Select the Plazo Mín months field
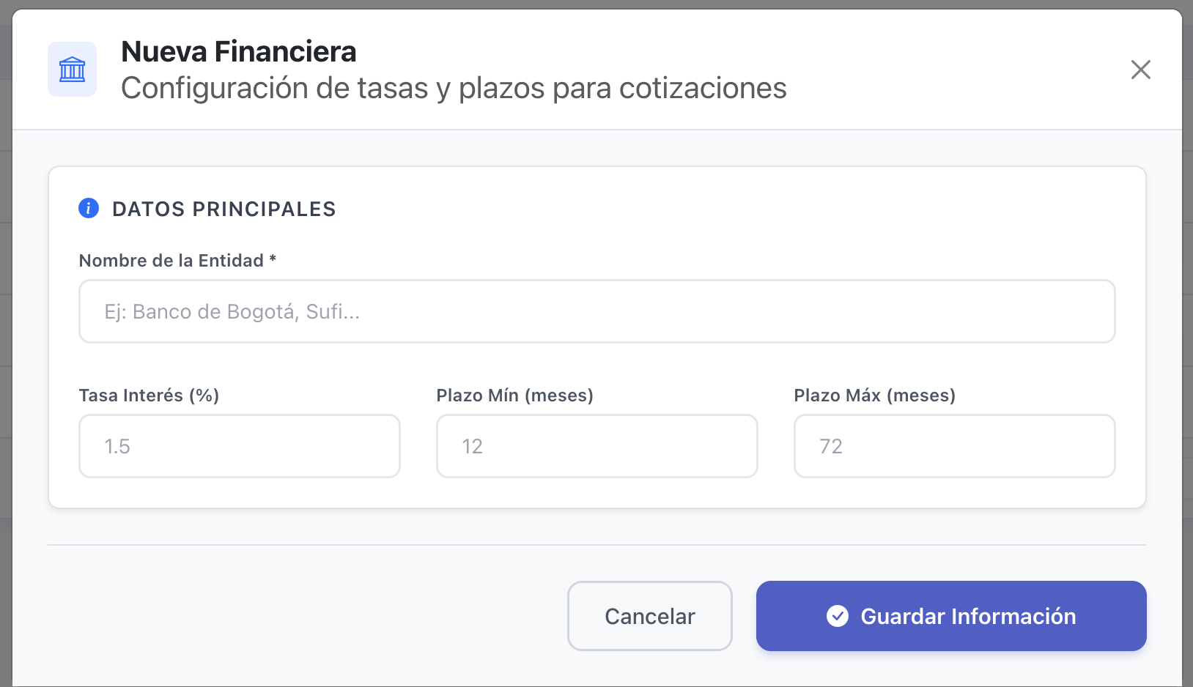1193x687 pixels. point(596,446)
